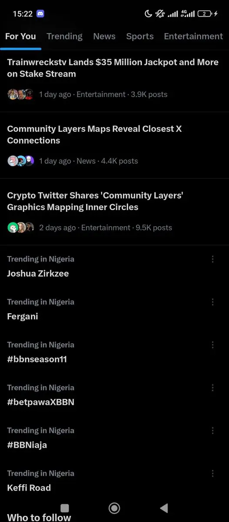
Task: Switch to the Entertainment tab
Action: 193,37
